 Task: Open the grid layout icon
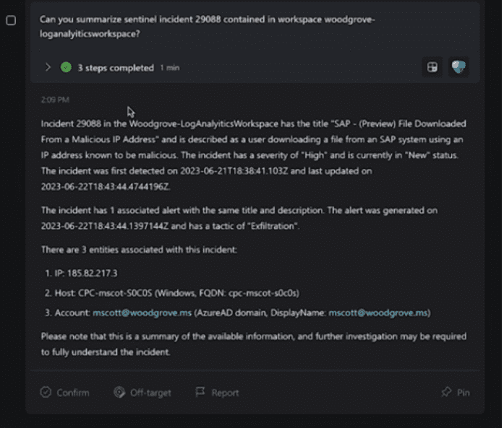(x=432, y=67)
